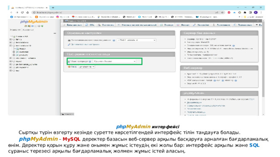Switch to the Избранное navigation tab
The image size is (280, 157).
click(x=28, y=30)
